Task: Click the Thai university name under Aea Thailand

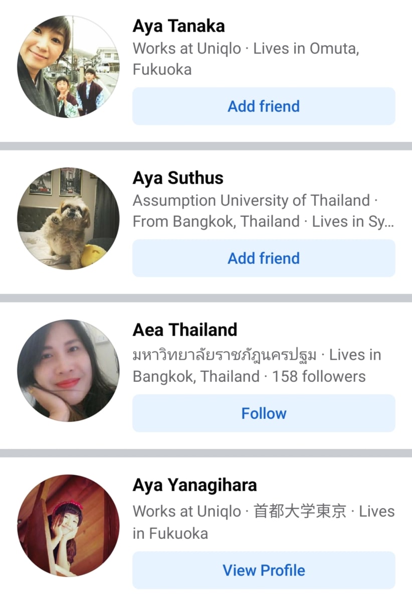Action: (225, 355)
